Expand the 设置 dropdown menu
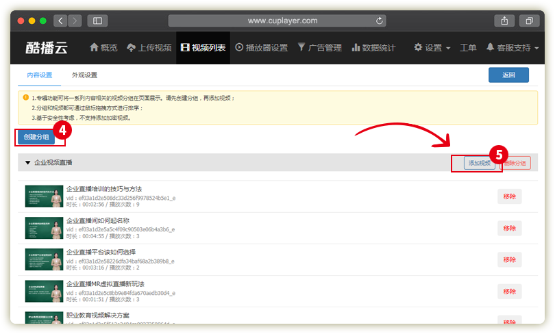This screenshot has height=334, width=555. point(432,48)
